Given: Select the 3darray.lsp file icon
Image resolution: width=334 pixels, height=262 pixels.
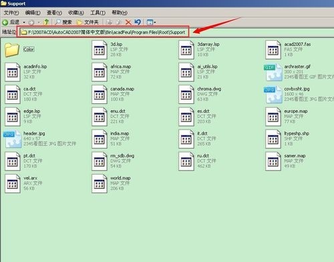Looking at the screenshot, I should click(x=186, y=50).
